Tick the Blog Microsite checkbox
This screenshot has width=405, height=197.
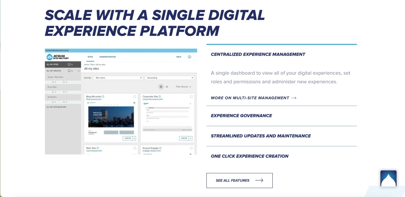(x=135, y=96)
